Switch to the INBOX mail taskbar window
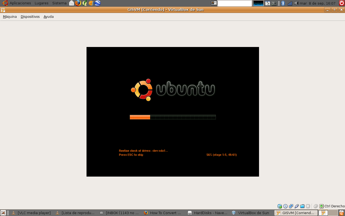This screenshot has width=345, height=216. (119, 213)
